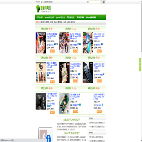
Task: Open the green cartoon case thumbnail
Action: click(x=64, y=103)
